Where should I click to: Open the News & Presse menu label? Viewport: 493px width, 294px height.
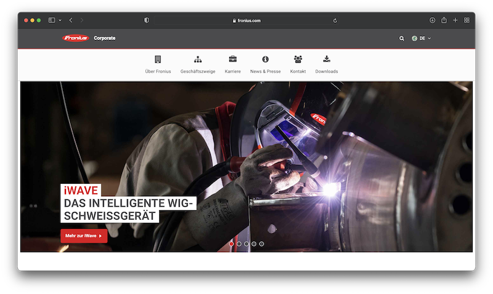[x=266, y=71]
